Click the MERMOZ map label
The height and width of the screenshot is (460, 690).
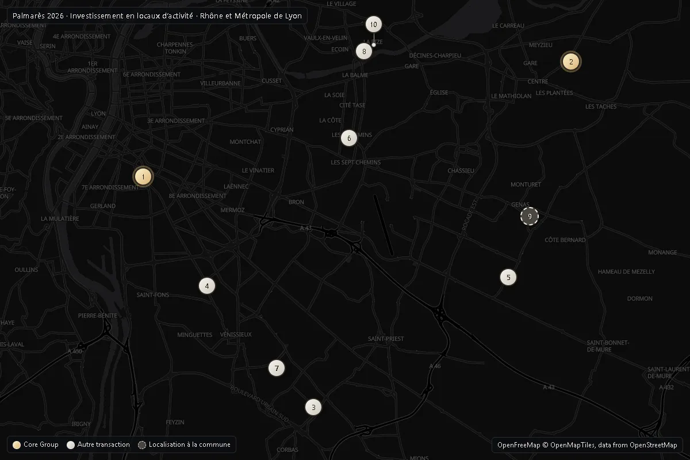(x=233, y=210)
